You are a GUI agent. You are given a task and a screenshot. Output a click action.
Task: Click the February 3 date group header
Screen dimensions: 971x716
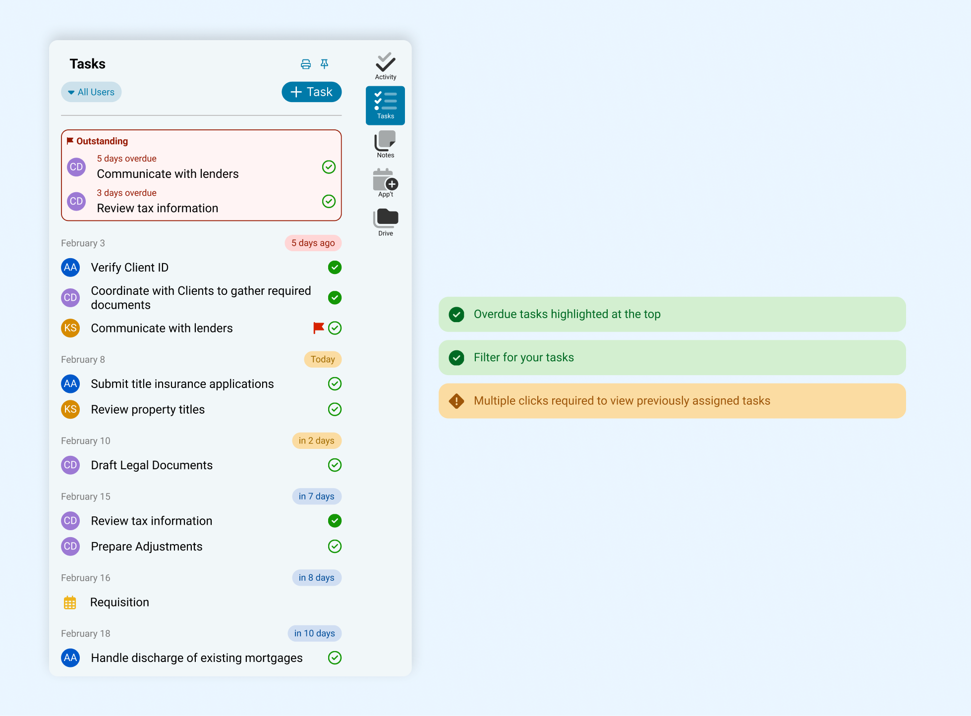coord(83,243)
